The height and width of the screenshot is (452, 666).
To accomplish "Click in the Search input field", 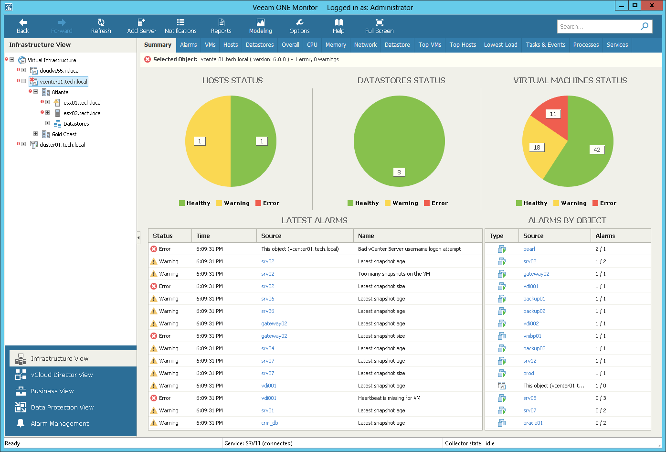I will point(597,26).
